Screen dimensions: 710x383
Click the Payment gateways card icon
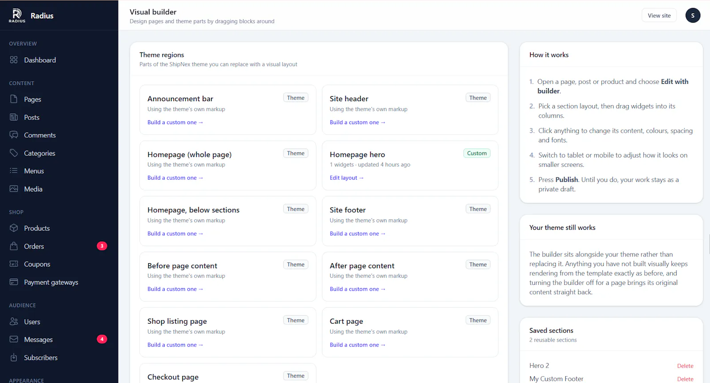pyautogui.click(x=14, y=282)
